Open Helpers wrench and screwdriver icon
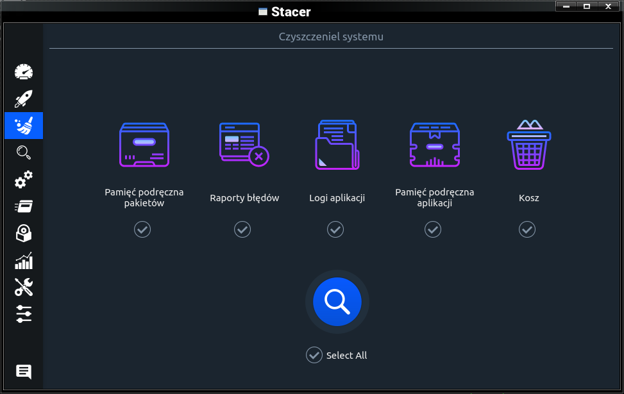The height and width of the screenshot is (394, 624). (x=24, y=287)
